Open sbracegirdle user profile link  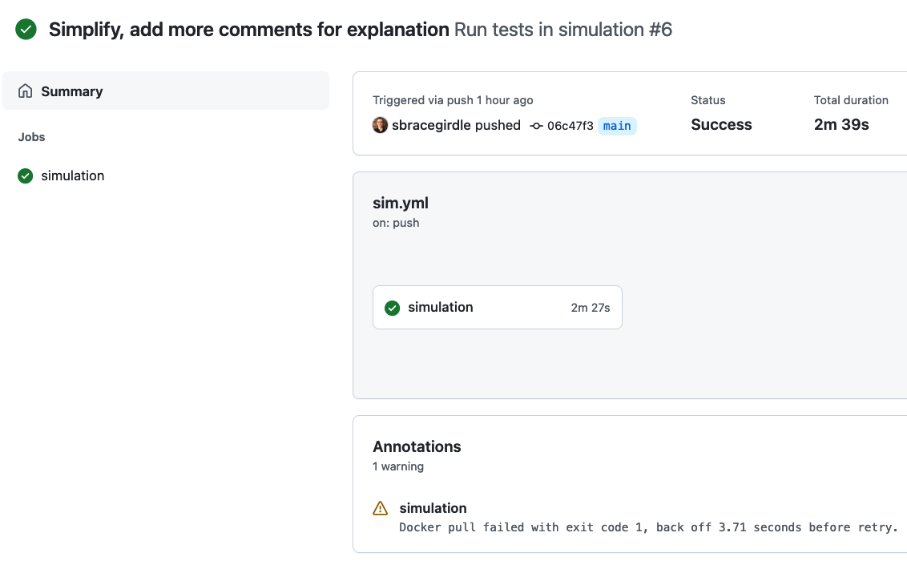[x=431, y=125]
